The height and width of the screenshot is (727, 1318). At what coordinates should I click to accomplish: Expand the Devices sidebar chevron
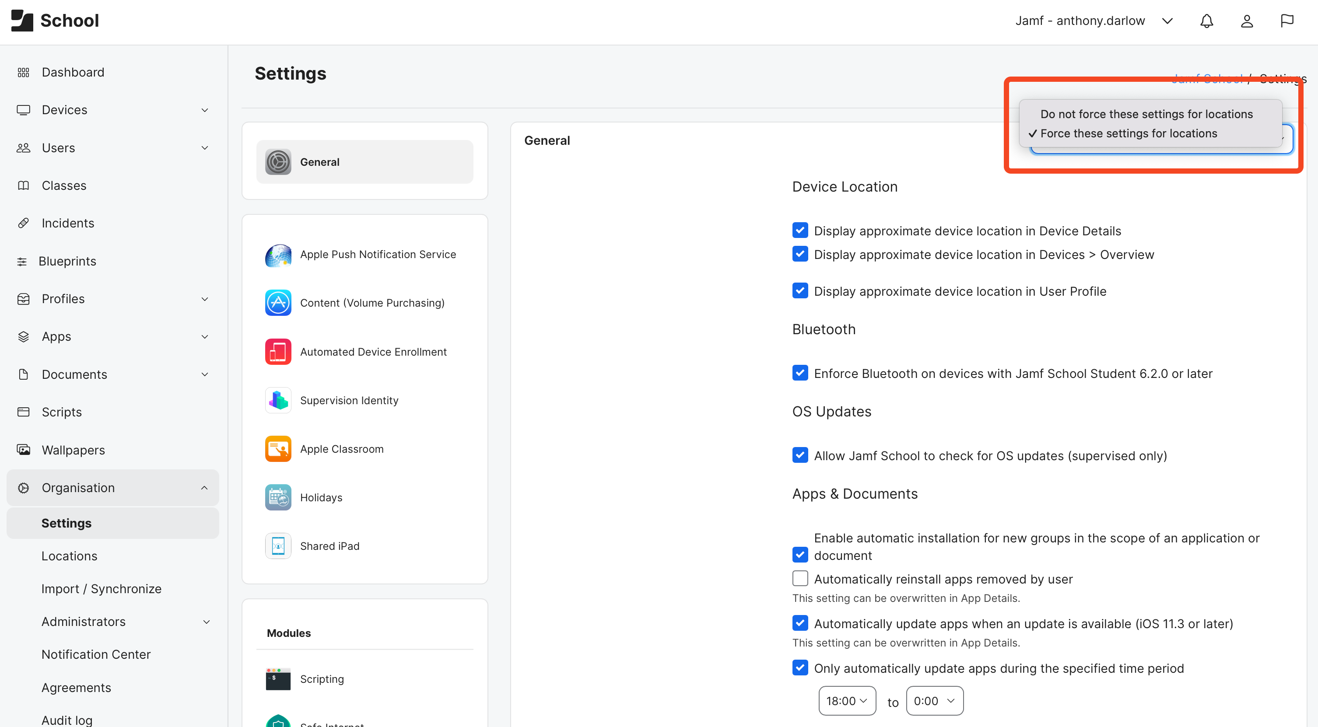coord(205,110)
